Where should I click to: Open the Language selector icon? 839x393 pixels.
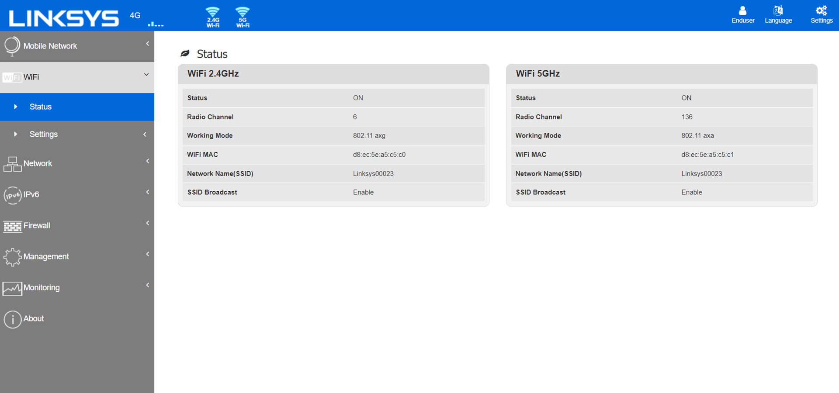click(778, 14)
